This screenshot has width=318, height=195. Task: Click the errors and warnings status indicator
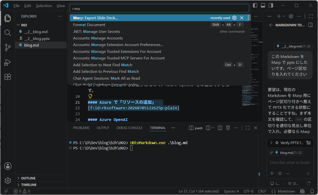[22, 191]
